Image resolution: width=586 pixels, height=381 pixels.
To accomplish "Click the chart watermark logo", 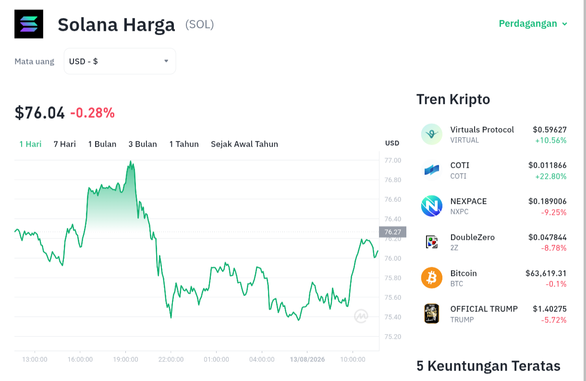I will click(361, 316).
